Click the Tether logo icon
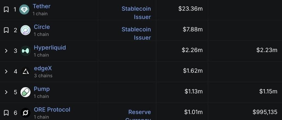Viewport: 282px width, 120px height. click(x=24, y=10)
